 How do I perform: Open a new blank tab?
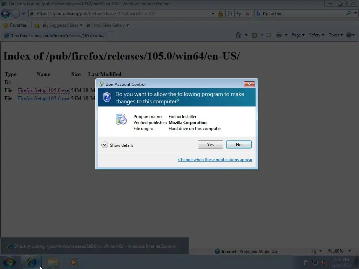click(x=112, y=36)
